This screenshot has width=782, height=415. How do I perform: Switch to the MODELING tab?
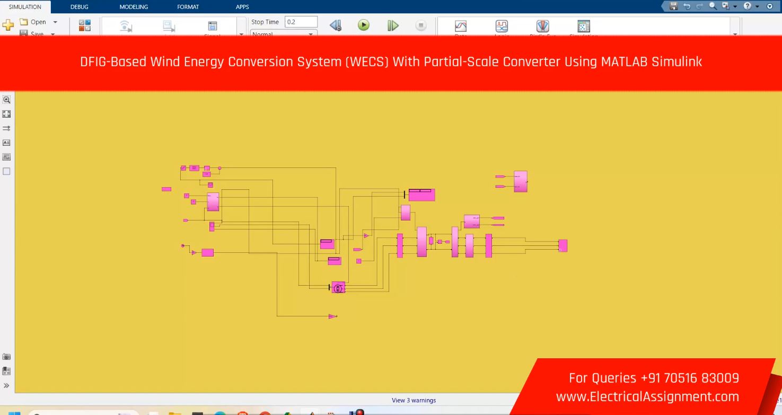[134, 7]
